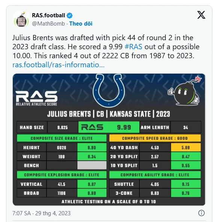Click the Julius Brents player title
The image size is (215, 222).
coord(109,114)
